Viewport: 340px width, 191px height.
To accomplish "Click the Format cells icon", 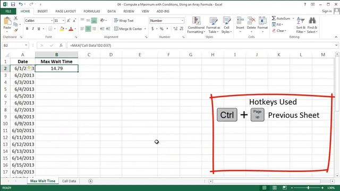I will pyautogui.click(x=262, y=21).
